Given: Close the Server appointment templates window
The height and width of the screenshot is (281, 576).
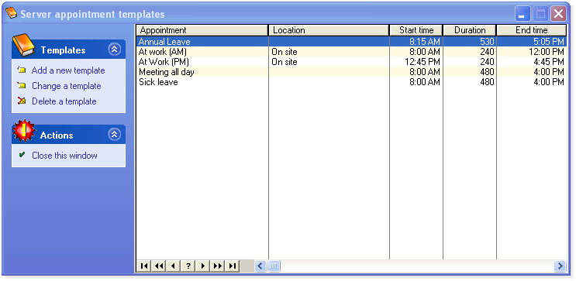Looking at the screenshot, I should pyautogui.click(x=558, y=14).
